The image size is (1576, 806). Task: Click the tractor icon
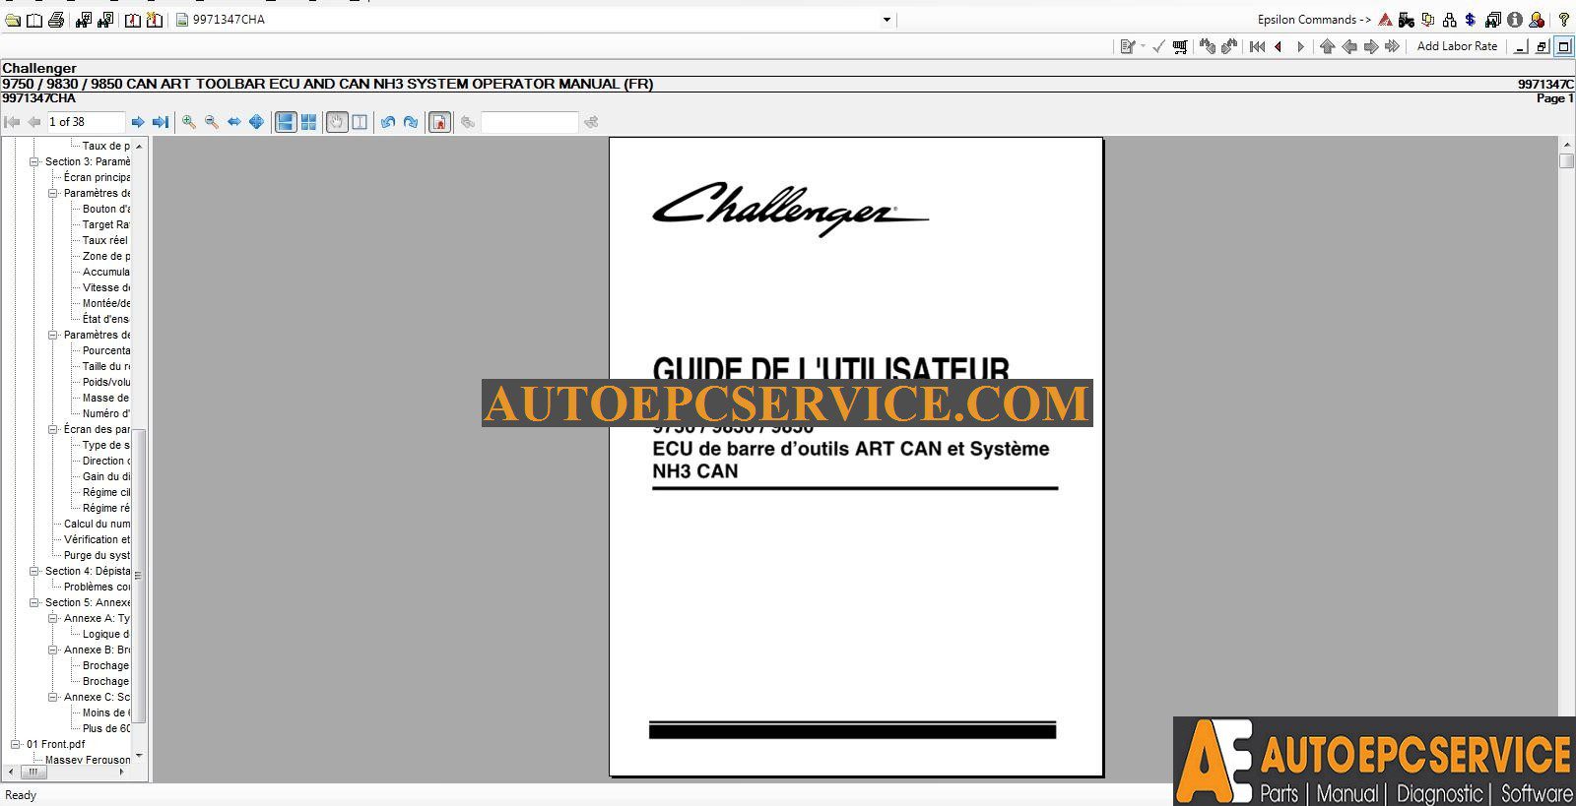pyautogui.click(x=1407, y=20)
